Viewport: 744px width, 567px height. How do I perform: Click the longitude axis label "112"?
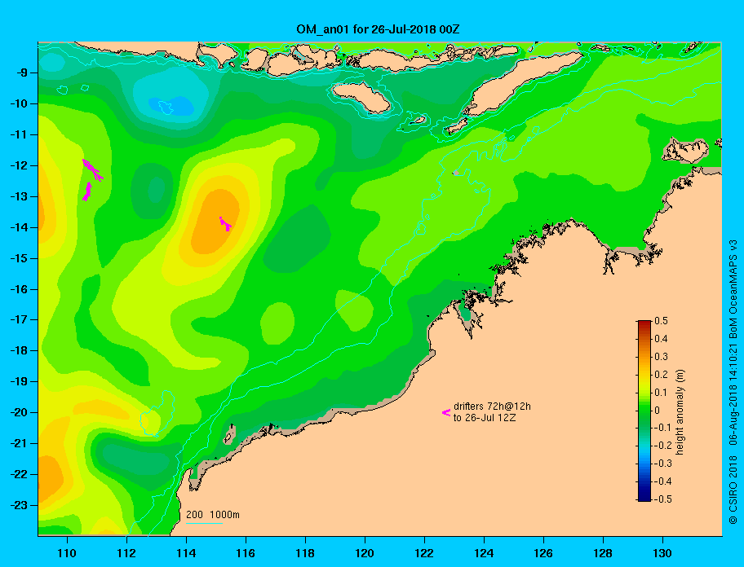click(126, 553)
